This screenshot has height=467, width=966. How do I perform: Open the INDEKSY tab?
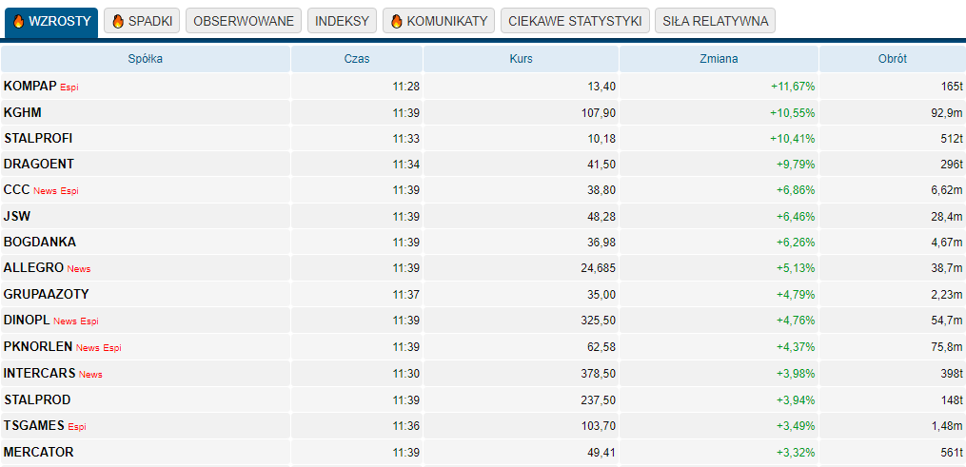pos(342,21)
